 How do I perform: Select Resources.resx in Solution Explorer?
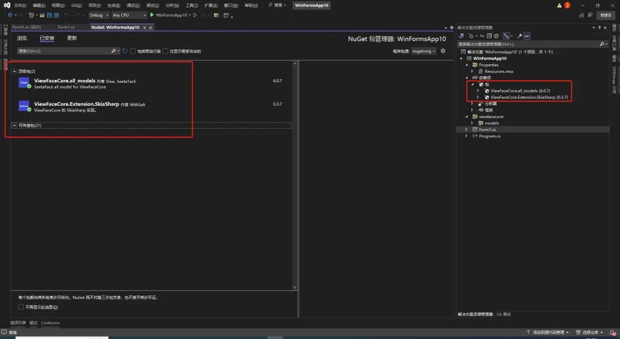tap(499, 72)
